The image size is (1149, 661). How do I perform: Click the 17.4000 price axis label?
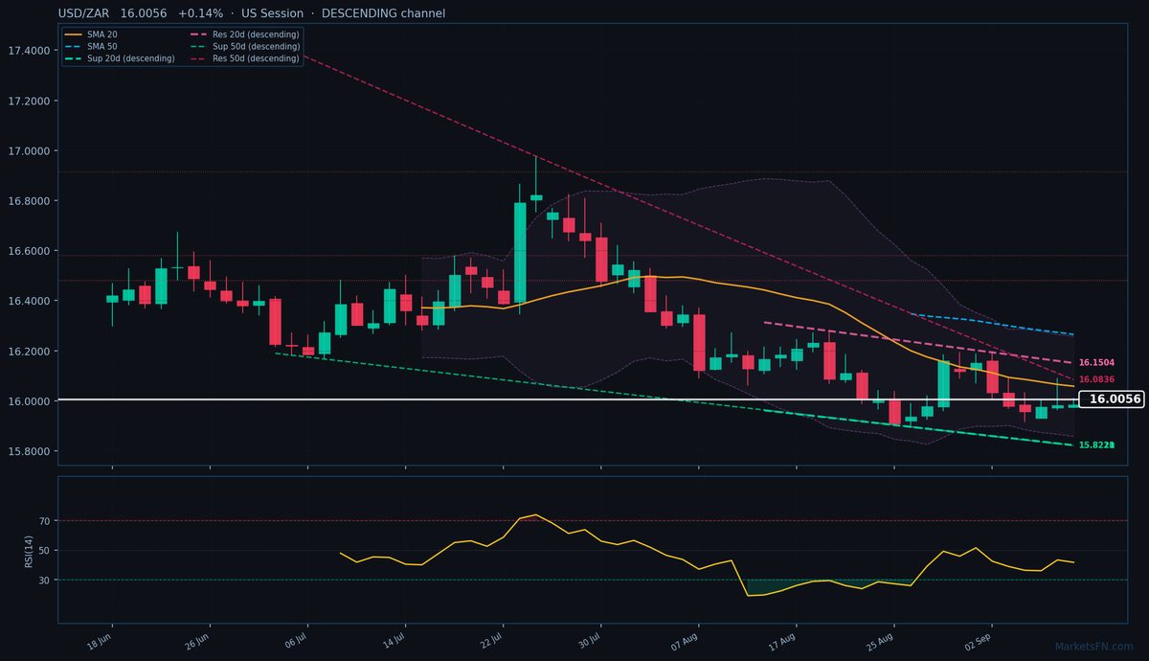coord(30,51)
